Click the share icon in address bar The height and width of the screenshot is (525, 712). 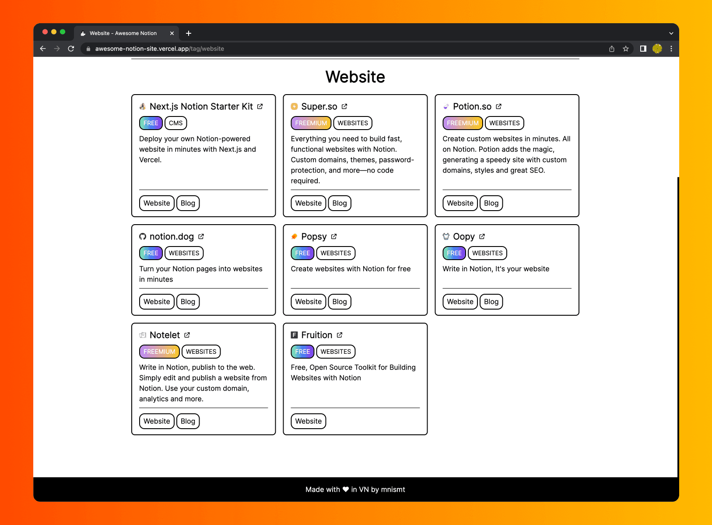[x=612, y=49]
